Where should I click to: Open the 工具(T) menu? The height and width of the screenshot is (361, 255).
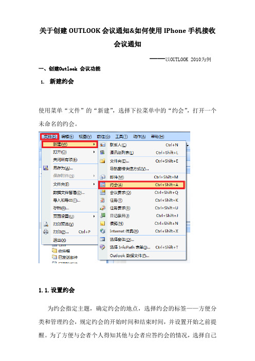(x=121, y=136)
